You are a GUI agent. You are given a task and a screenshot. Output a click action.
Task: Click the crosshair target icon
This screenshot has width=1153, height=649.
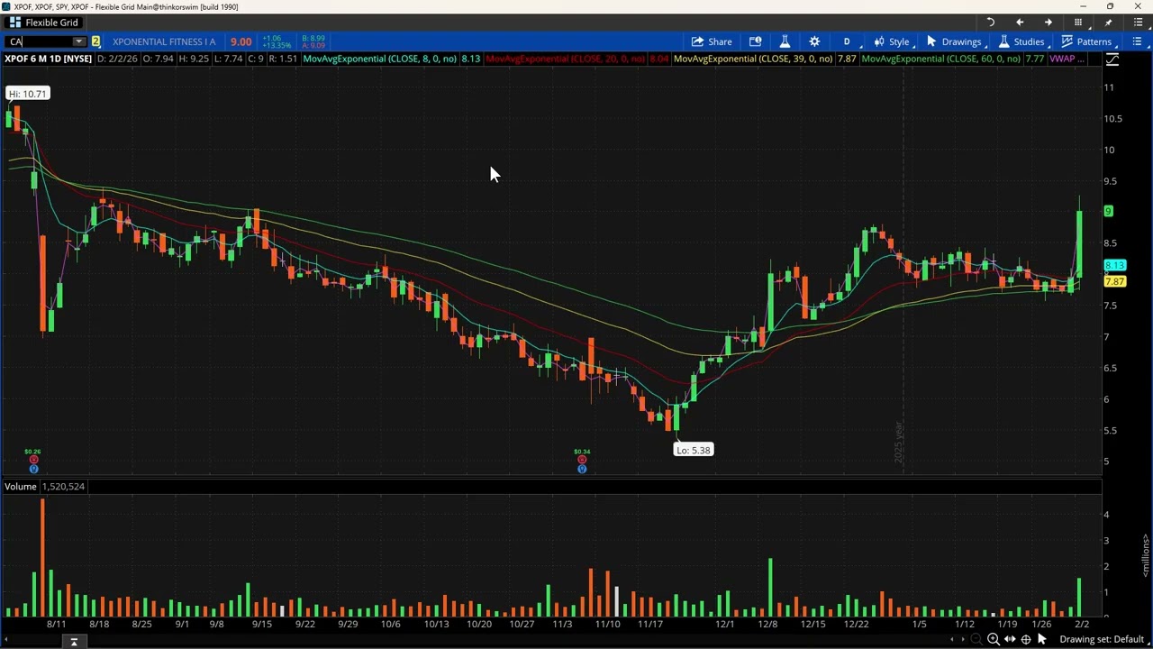[1025, 640]
